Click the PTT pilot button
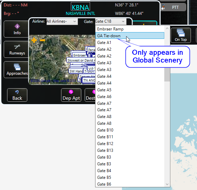This screenshot has width=197, height=190. 173,7
